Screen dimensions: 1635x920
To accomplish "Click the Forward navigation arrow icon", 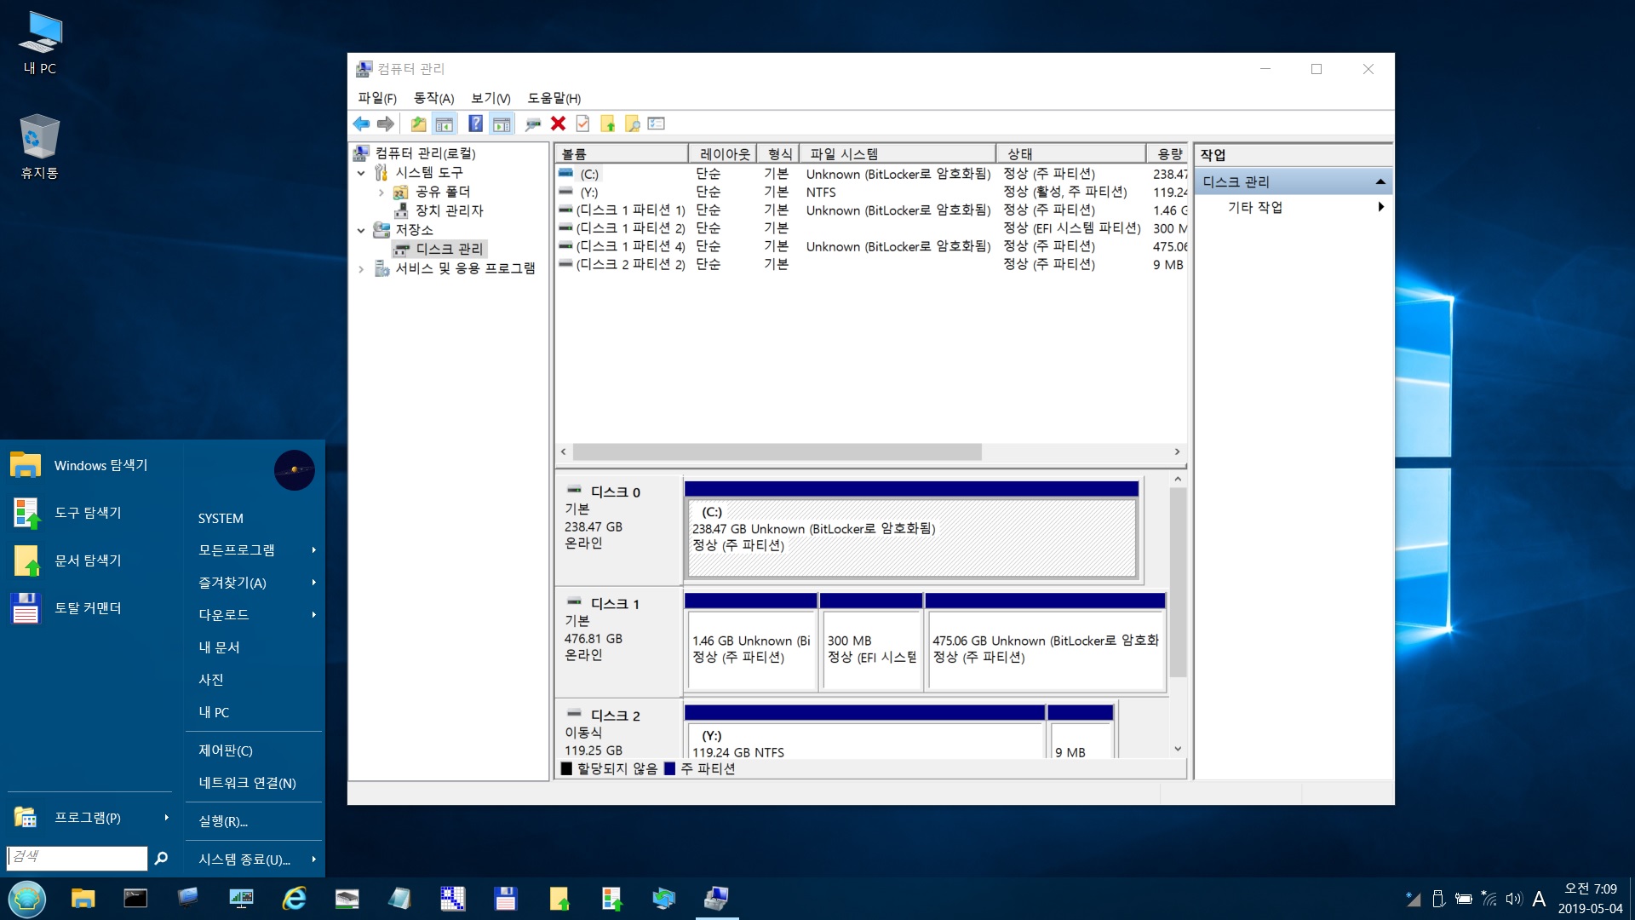I will (x=381, y=124).
